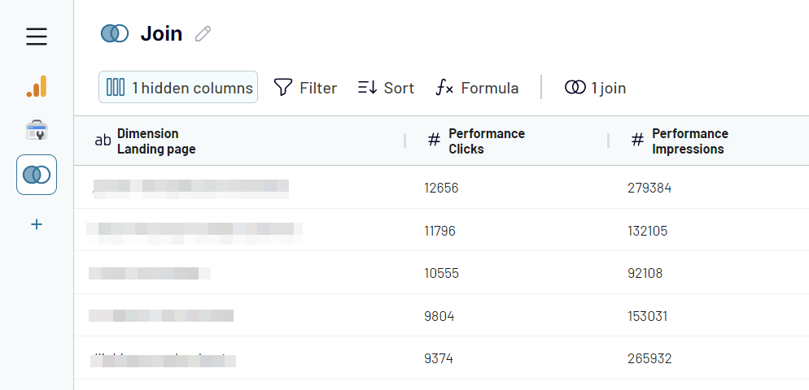This screenshot has height=390, width=809.
Task: Select the cell with clicks value 9374
Action: point(439,358)
